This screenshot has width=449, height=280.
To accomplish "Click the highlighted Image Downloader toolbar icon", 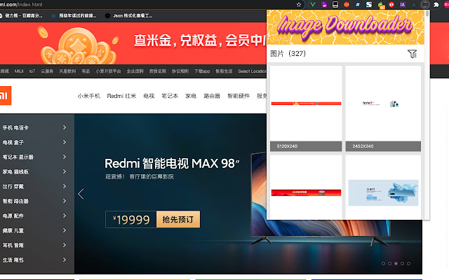I will click(425, 5).
